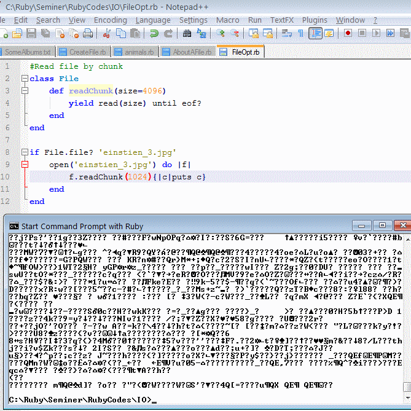Collapse the 'class File' fold marker

25,79
